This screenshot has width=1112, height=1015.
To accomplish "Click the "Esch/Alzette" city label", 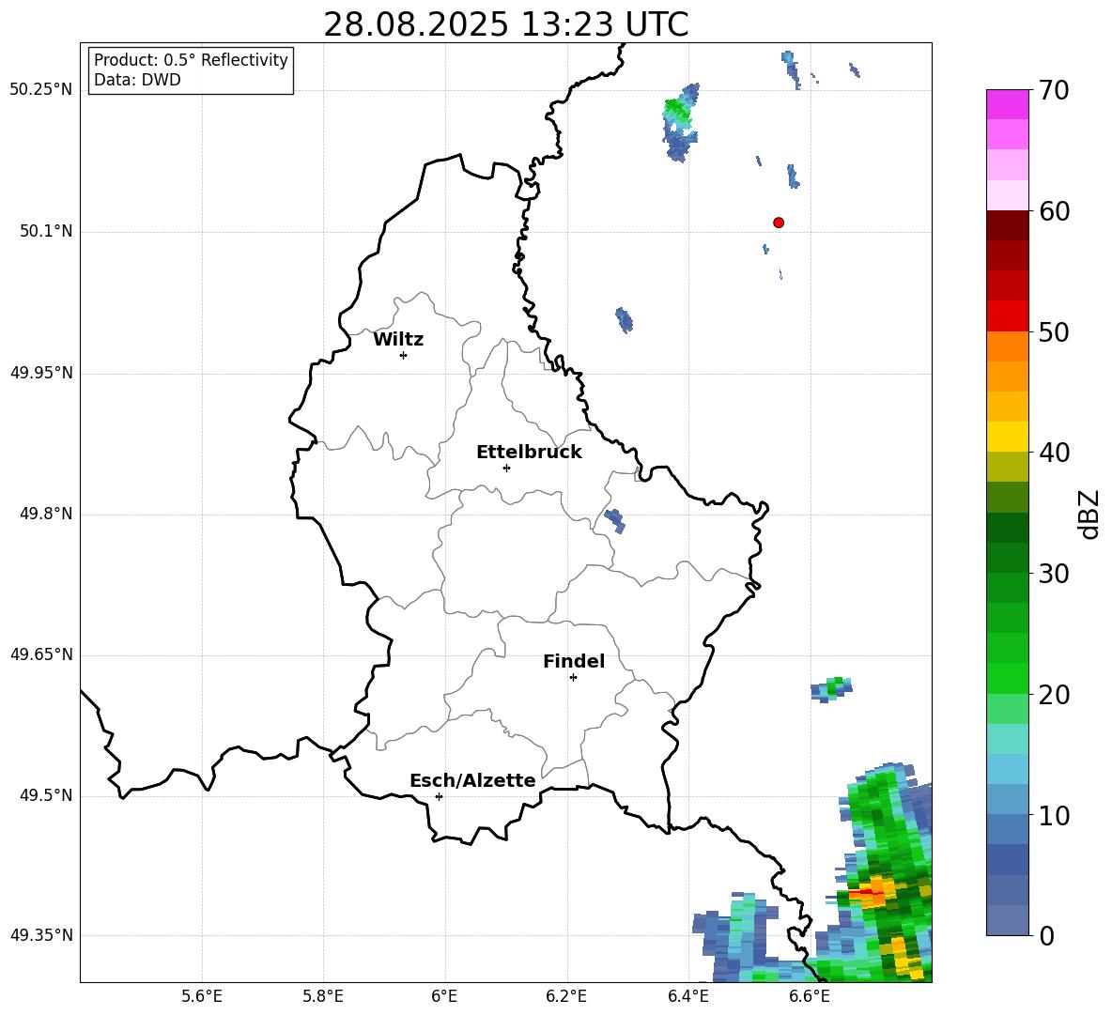I will 472,780.
